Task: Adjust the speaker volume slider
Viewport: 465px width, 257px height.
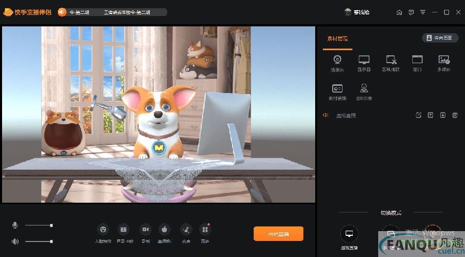Action: pyautogui.click(x=39, y=241)
